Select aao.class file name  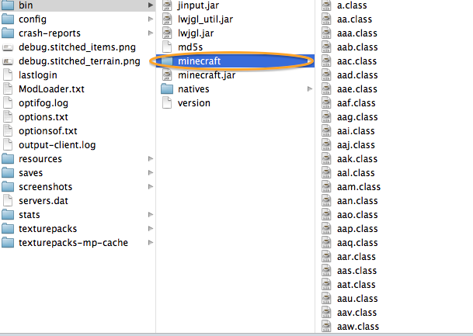click(357, 214)
